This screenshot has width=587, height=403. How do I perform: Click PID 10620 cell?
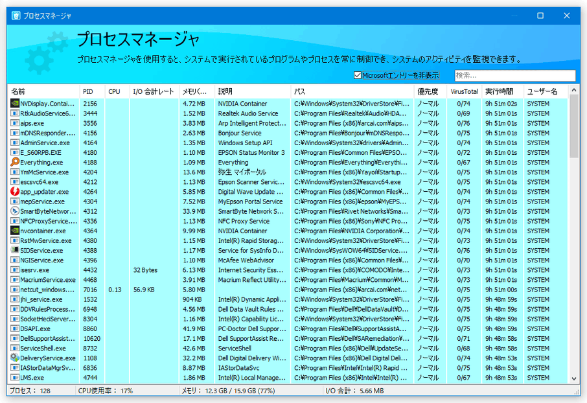[x=92, y=338]
